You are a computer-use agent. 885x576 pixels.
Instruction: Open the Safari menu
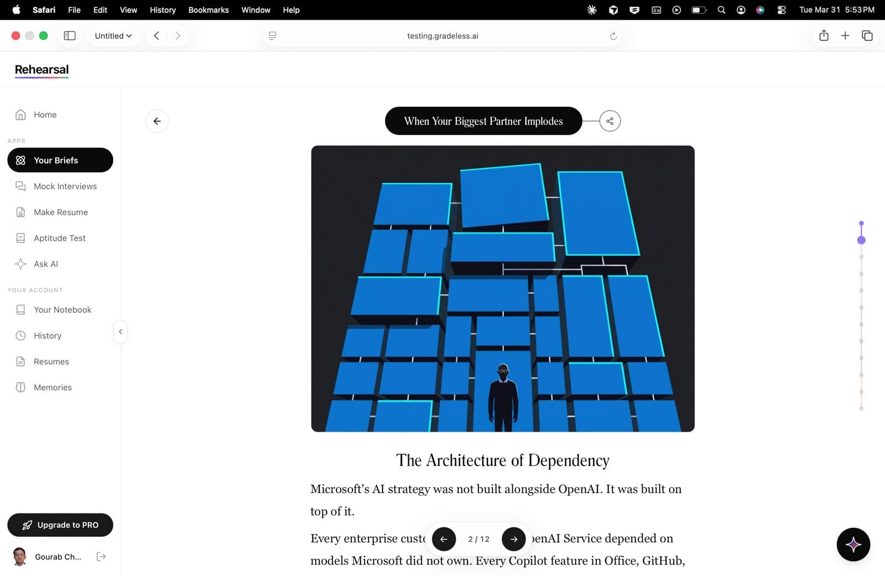(44, 10)
